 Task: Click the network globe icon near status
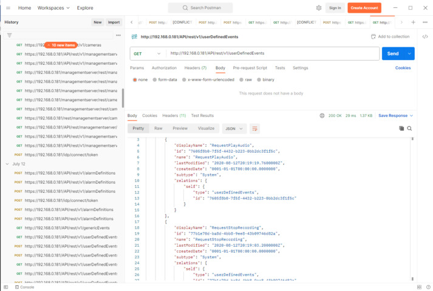[322, 115]
